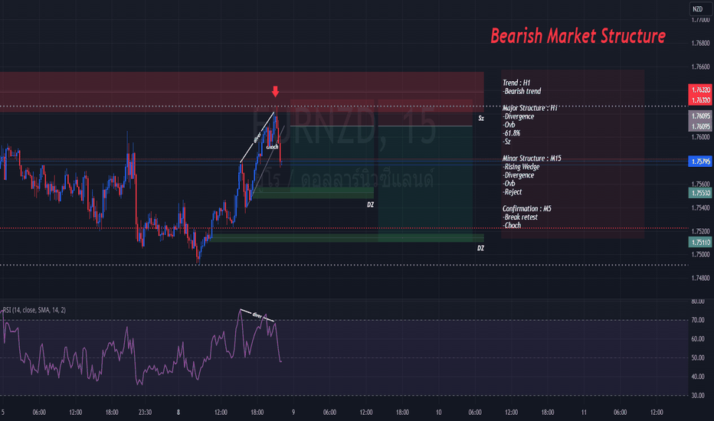Select the '-Reject' note line
Viewport: 714px width, 421px height.
coord(513,192)
